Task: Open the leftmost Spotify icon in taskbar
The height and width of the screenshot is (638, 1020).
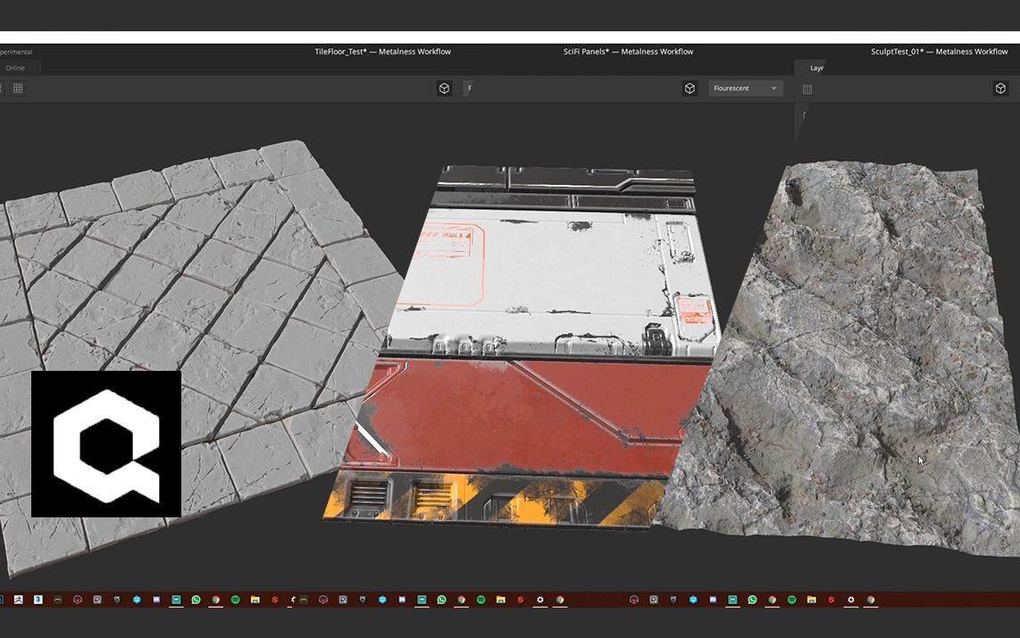Action: pos(235,600)
